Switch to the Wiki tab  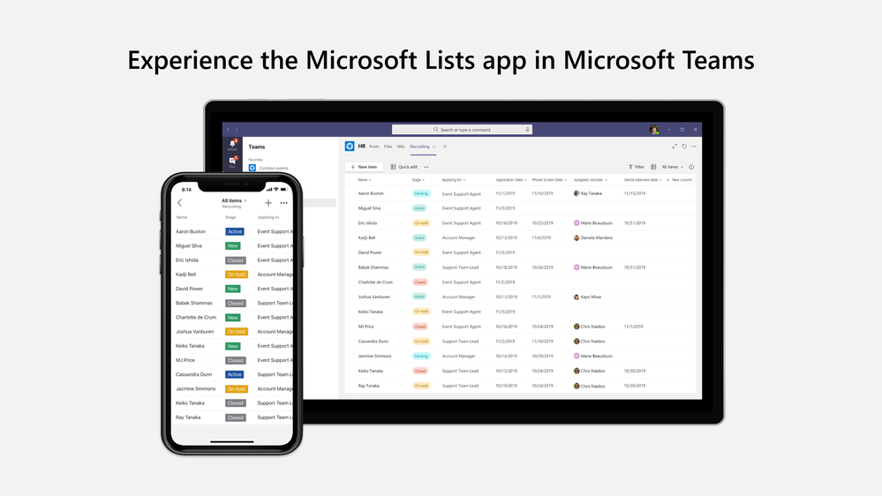[x=401, y=147]
